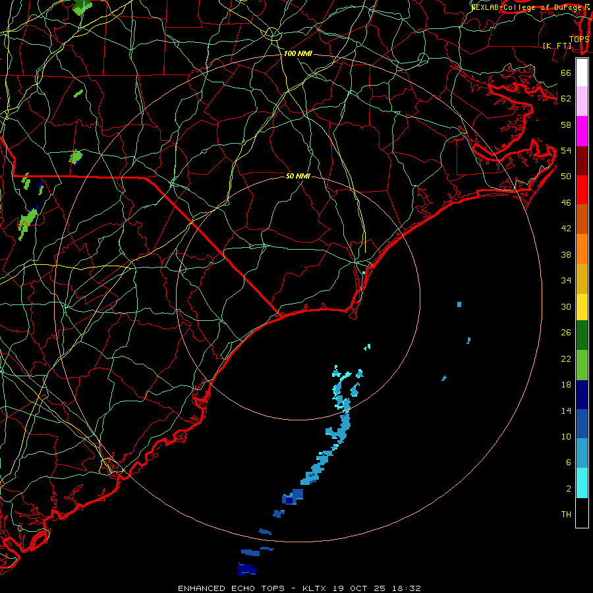Click the legend value "50"
This screenshot has height=593, width=593.
566,176
